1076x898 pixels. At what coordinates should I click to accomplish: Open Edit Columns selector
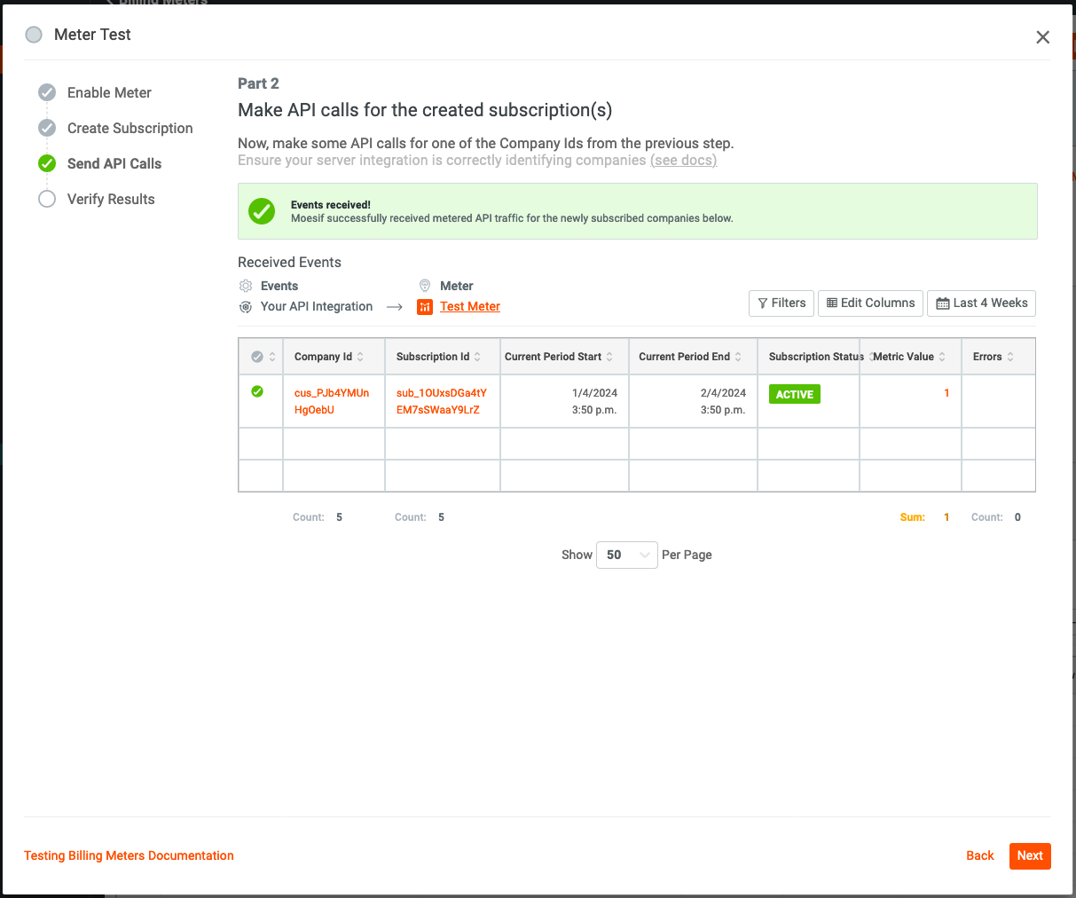870,303
